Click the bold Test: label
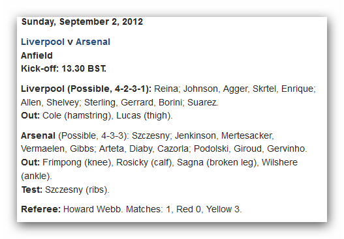This screenshot has height=239, width=344. coord(32,190)
